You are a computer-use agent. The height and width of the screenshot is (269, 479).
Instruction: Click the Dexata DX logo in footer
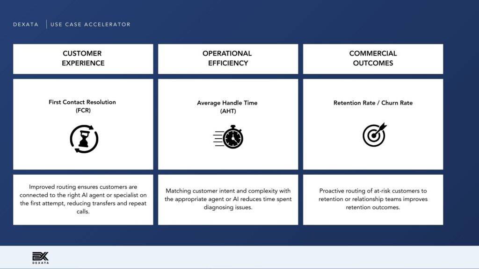pyautogui.click(x=40, y=256)
